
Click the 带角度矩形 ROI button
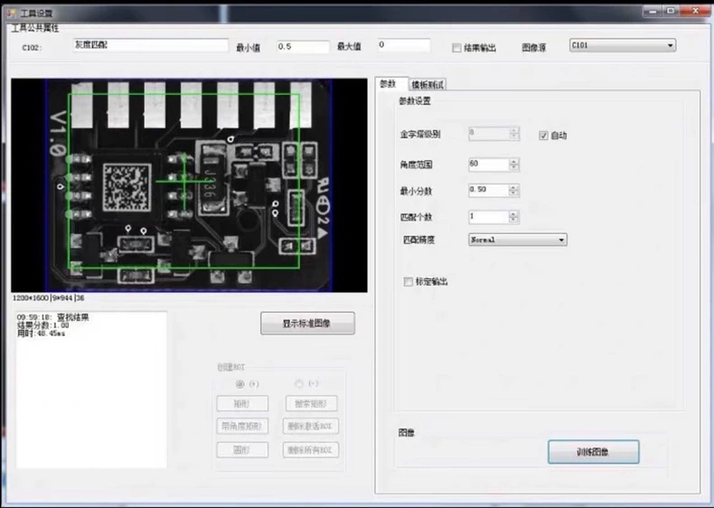tap(242, 427)
